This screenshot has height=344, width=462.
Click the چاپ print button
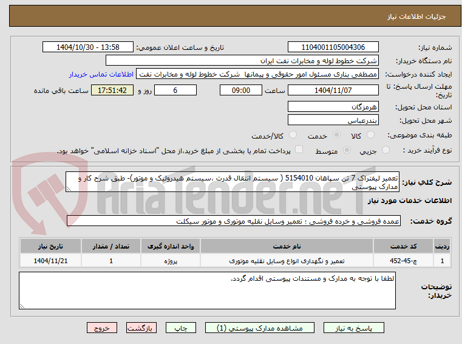[x=181, y=328]
